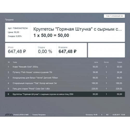Click the article number 7364534576234
130x130 pixels.
pyautogui.click(x=20, y=28)
